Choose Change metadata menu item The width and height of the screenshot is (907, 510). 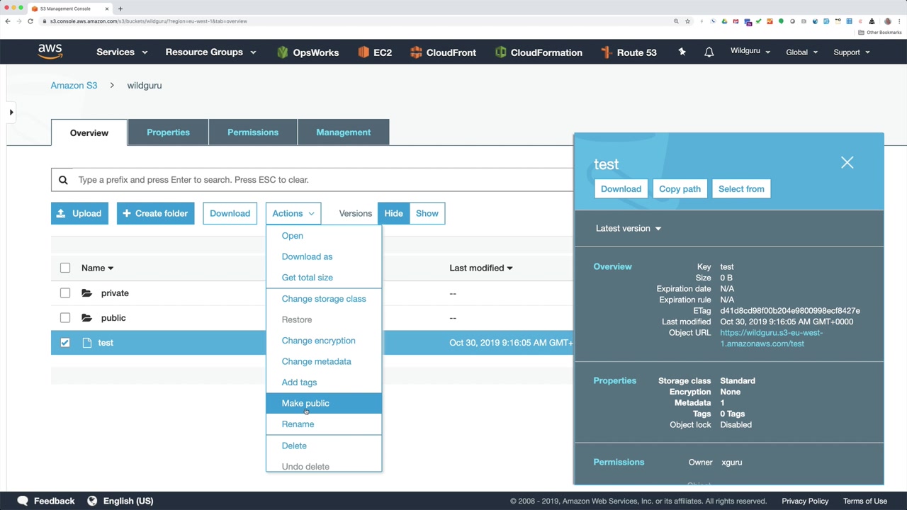click(x=324, y=361)
